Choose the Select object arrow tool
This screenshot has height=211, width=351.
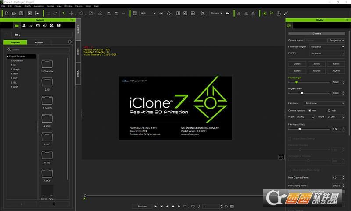(x=64, y=14)
